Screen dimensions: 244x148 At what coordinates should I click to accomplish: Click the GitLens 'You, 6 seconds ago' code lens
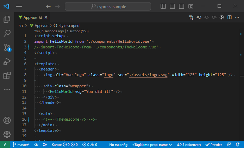point(49,31)
